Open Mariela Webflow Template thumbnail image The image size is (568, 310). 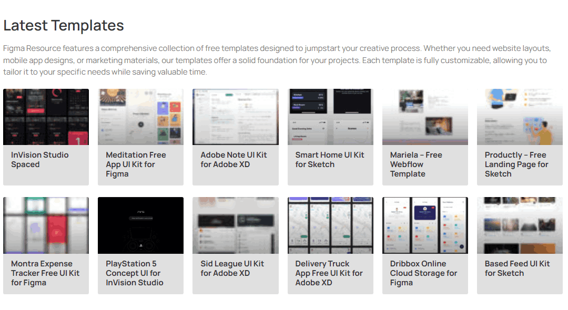425,117
